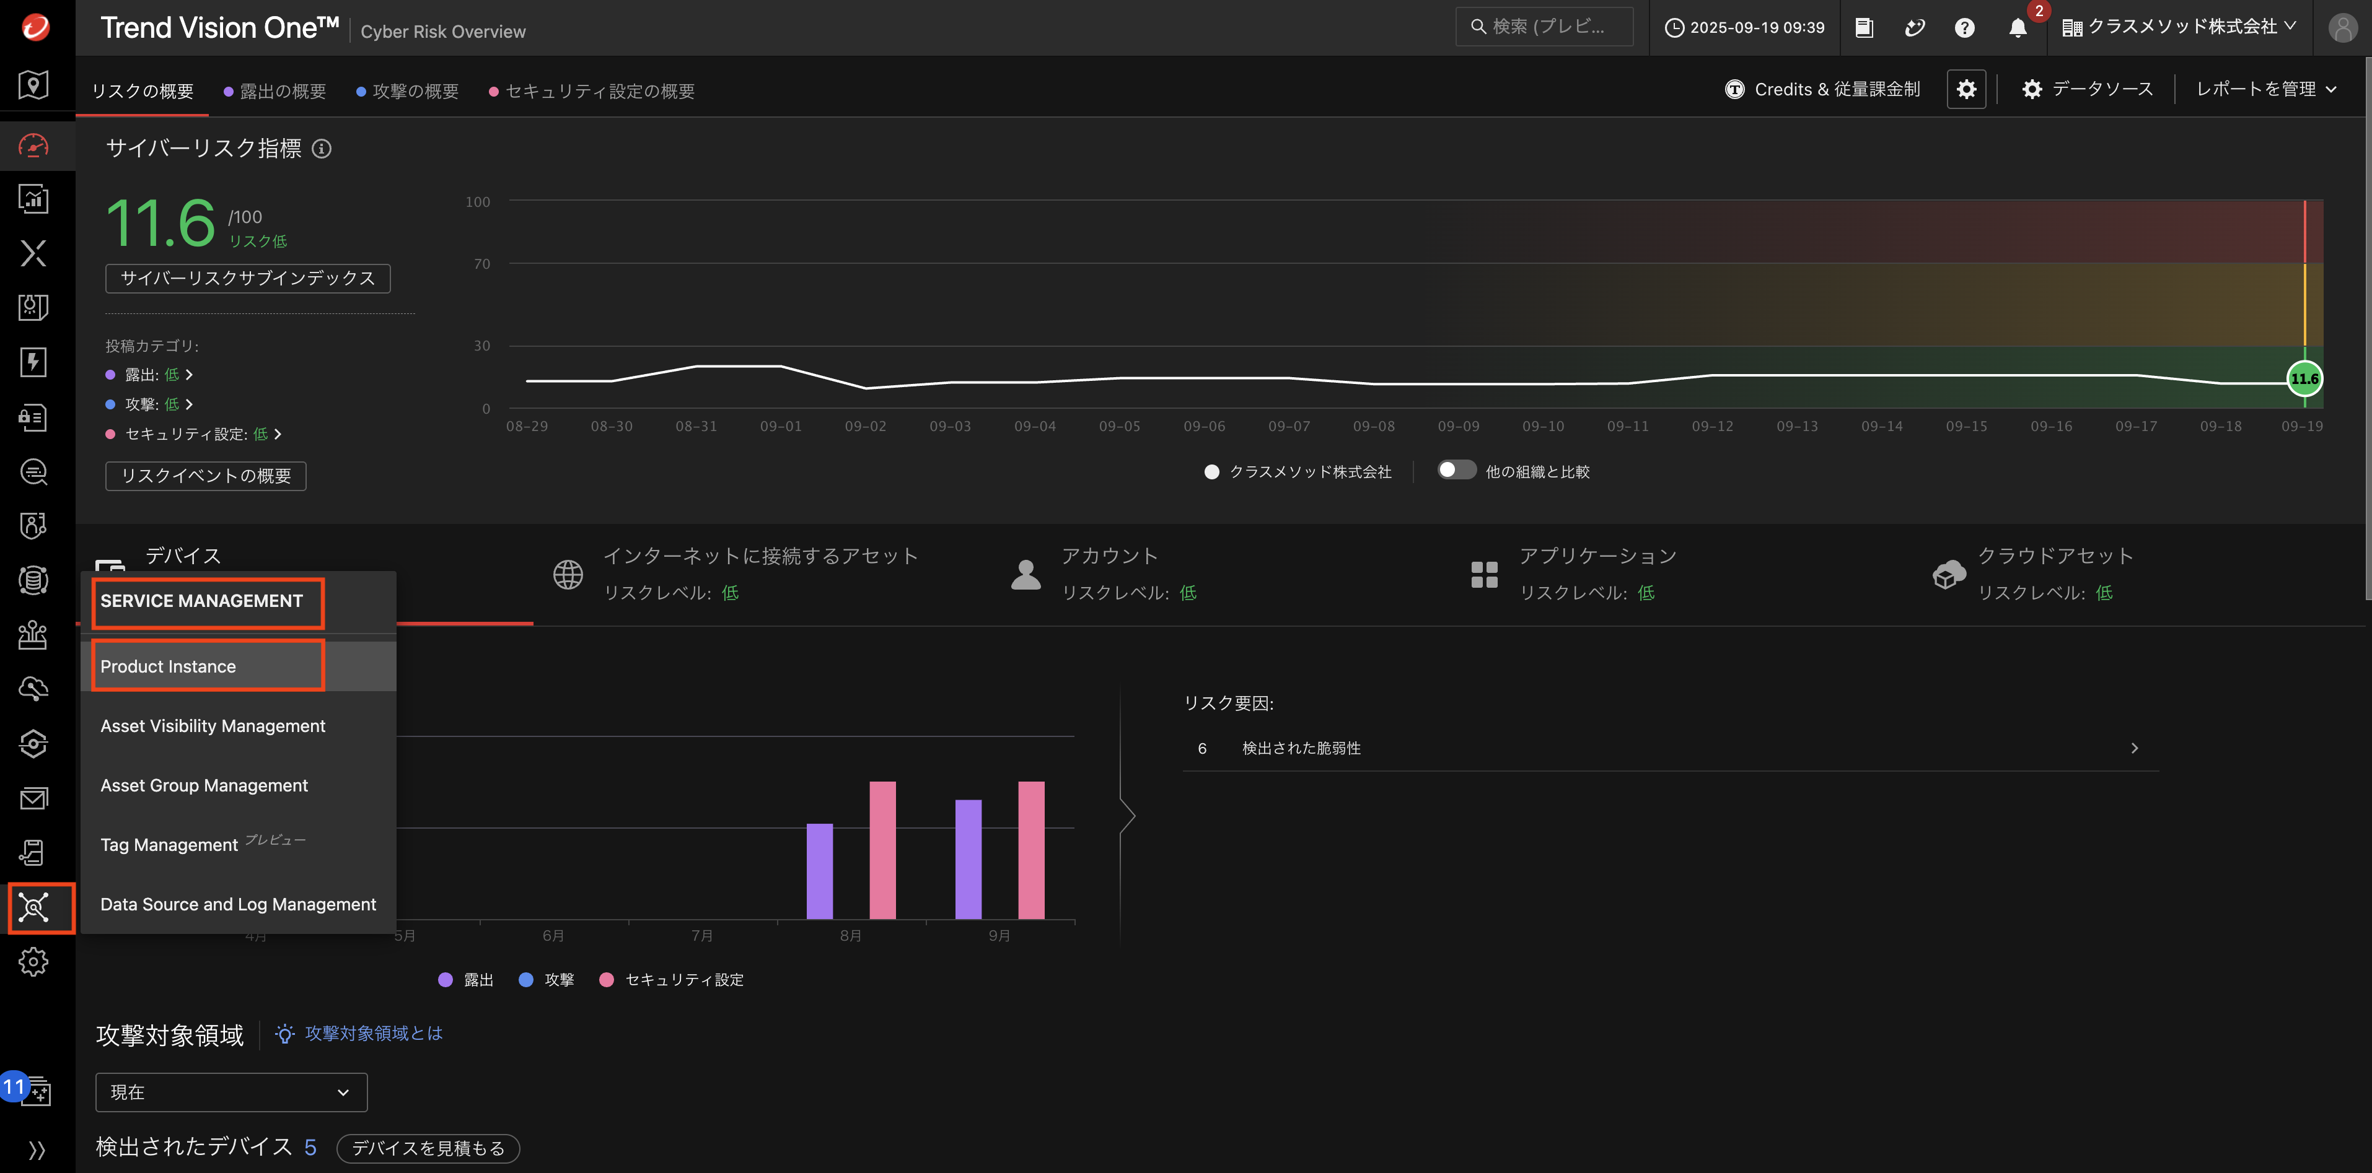Switch to the 露出の概要 tab
The image size is (2372, 1173).
[275, 91]
